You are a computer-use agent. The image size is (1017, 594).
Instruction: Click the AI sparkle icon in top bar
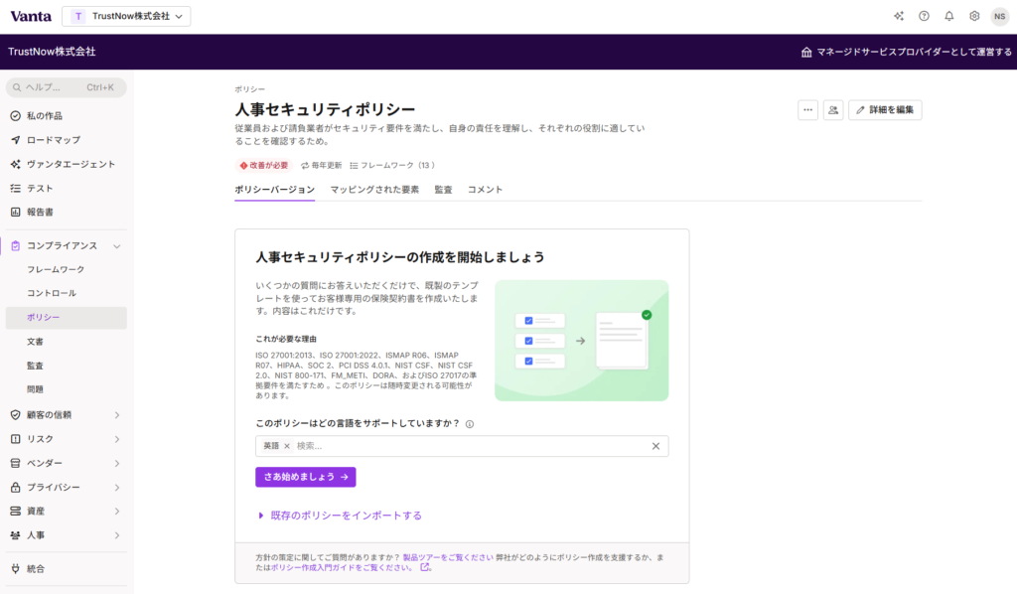click(x=899, y=16)
